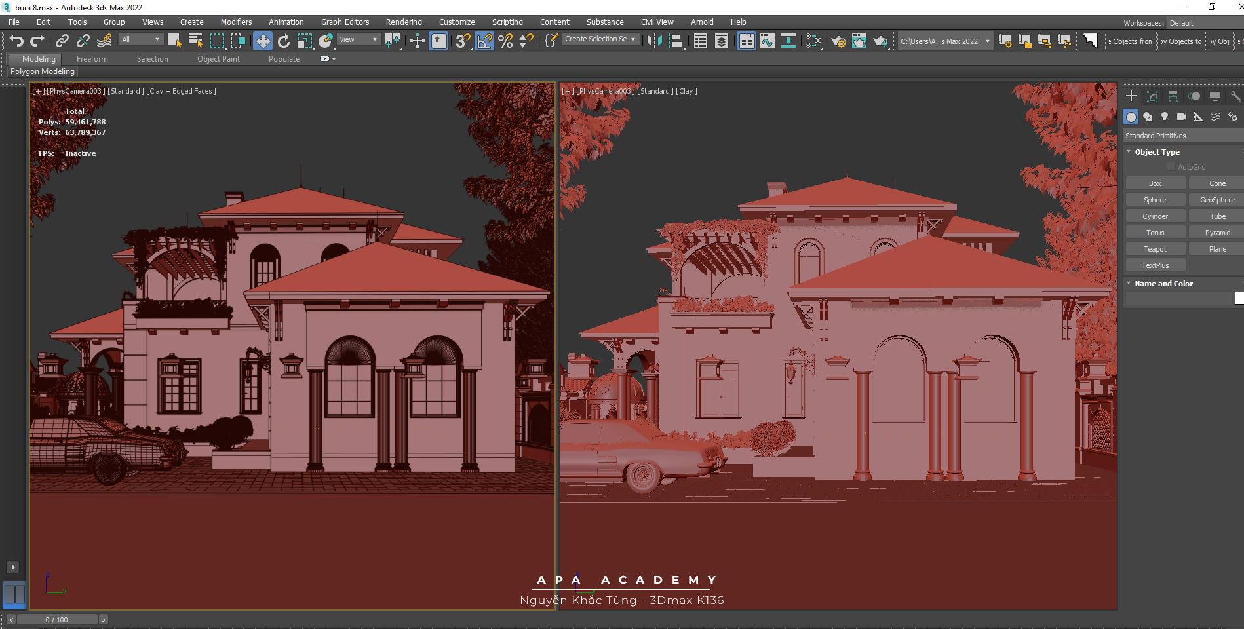Click the Render Setup teapot icon
This screenshot has width=1244, height=629.
coord(838,41)
